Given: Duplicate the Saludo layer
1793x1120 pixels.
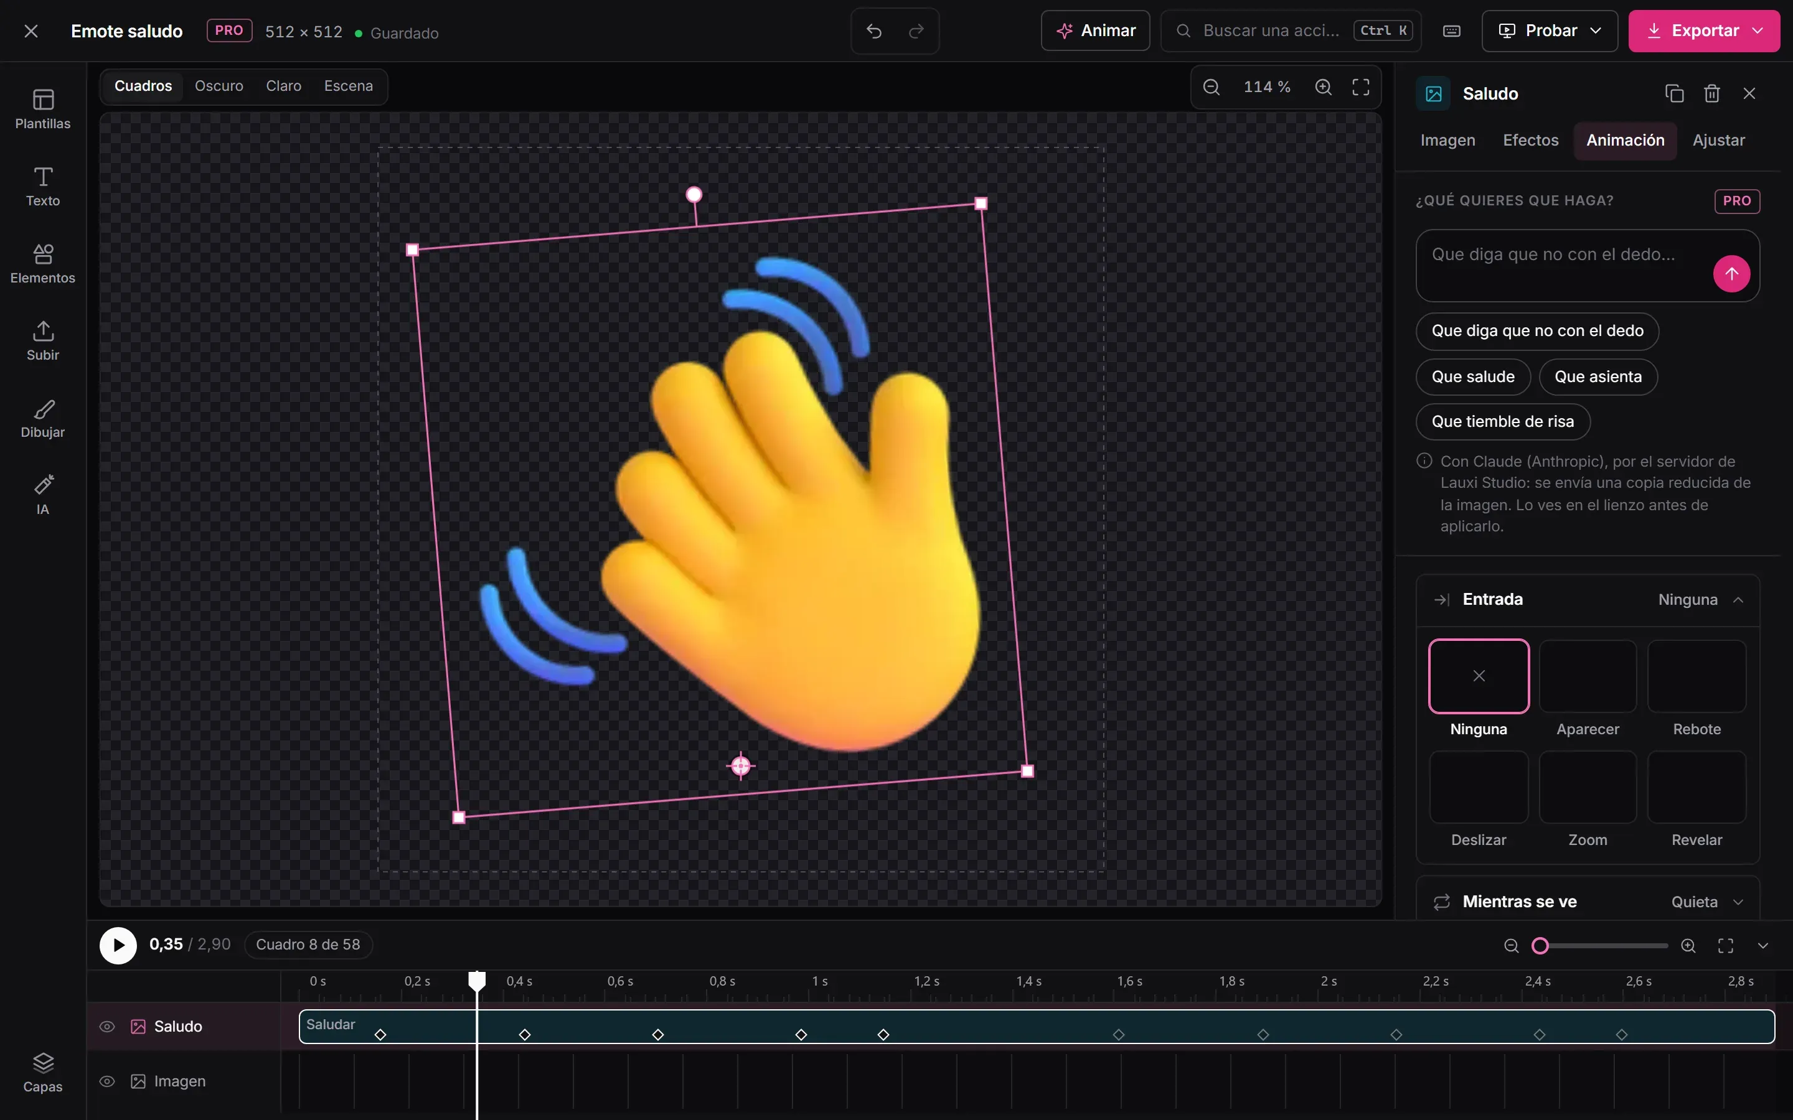Looking at the screenshot, I should (1675, 93).
